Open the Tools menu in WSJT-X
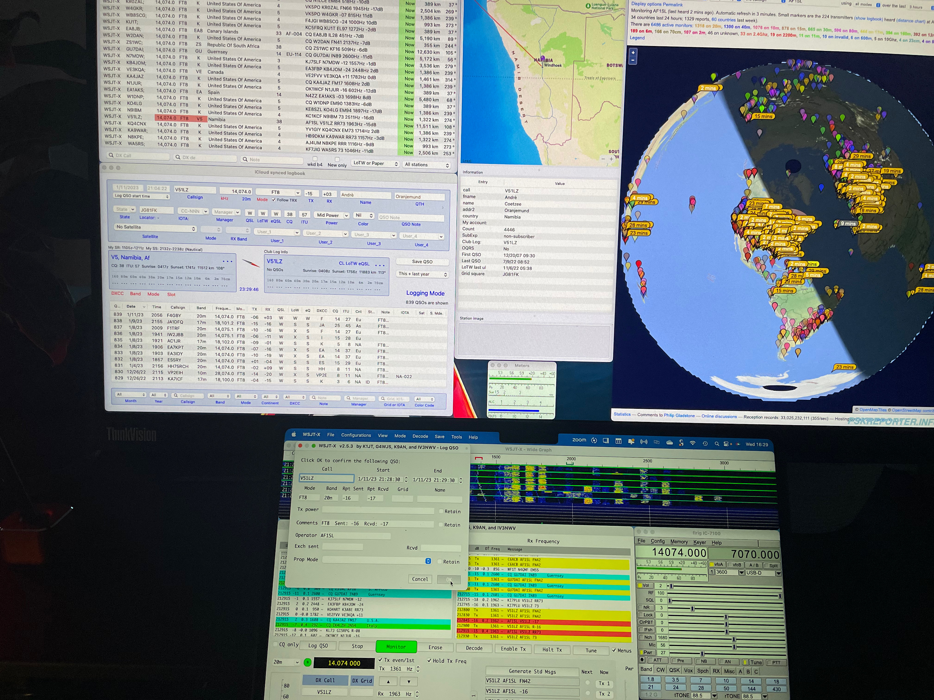This screenshot has width=934, height=700. tap(456, 437)
